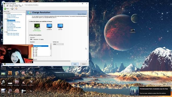Open Adjust video colour settings
The image size is (172, 97).
13,33
